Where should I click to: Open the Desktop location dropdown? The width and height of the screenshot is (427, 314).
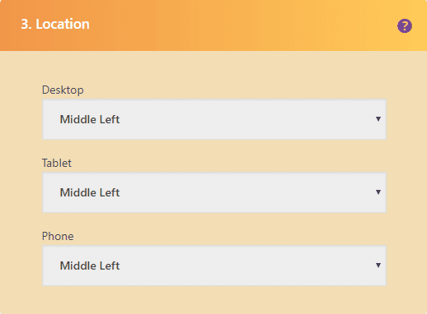tap(214, 119)
